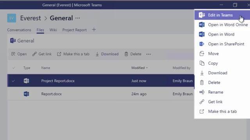Open Report.docx file name

click(x=52, y=94)
